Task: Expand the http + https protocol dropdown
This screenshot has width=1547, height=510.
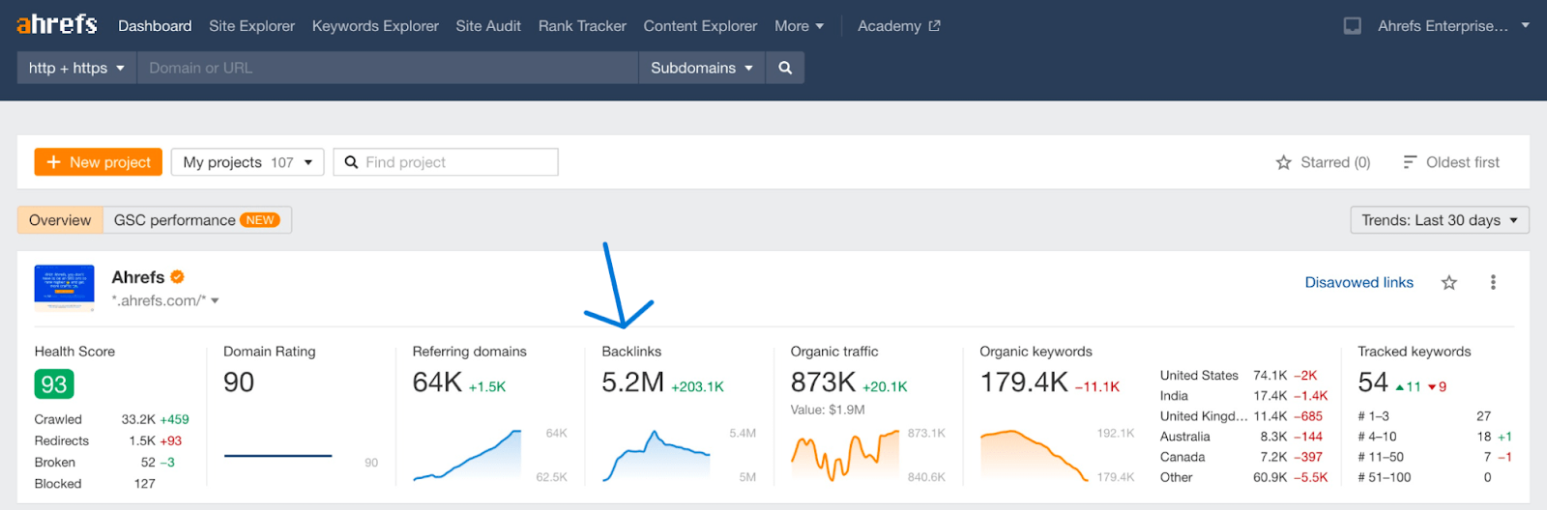Action: coord(76,68)
